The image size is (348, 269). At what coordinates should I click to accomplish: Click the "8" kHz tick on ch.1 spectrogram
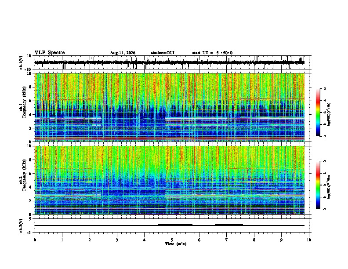[31, 87]
